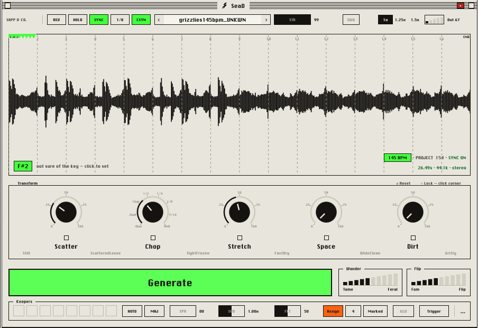Toggle the HOLD button
The width and height of the screenshot is (478, 328).
[x=77, y=20]
